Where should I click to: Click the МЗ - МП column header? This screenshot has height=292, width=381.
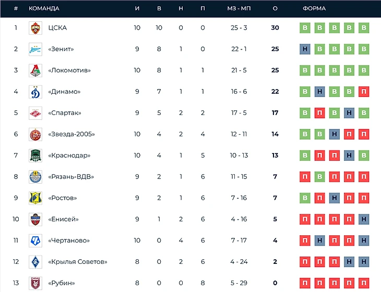[x=239, y=9]
